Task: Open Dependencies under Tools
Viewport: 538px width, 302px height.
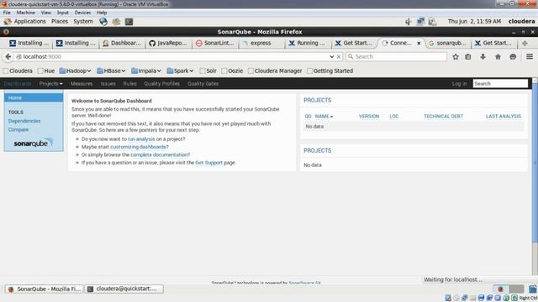Action: click(24, 121)
